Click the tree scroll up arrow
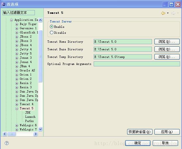The width and height of the screenshot is (182, 149). 41,20
